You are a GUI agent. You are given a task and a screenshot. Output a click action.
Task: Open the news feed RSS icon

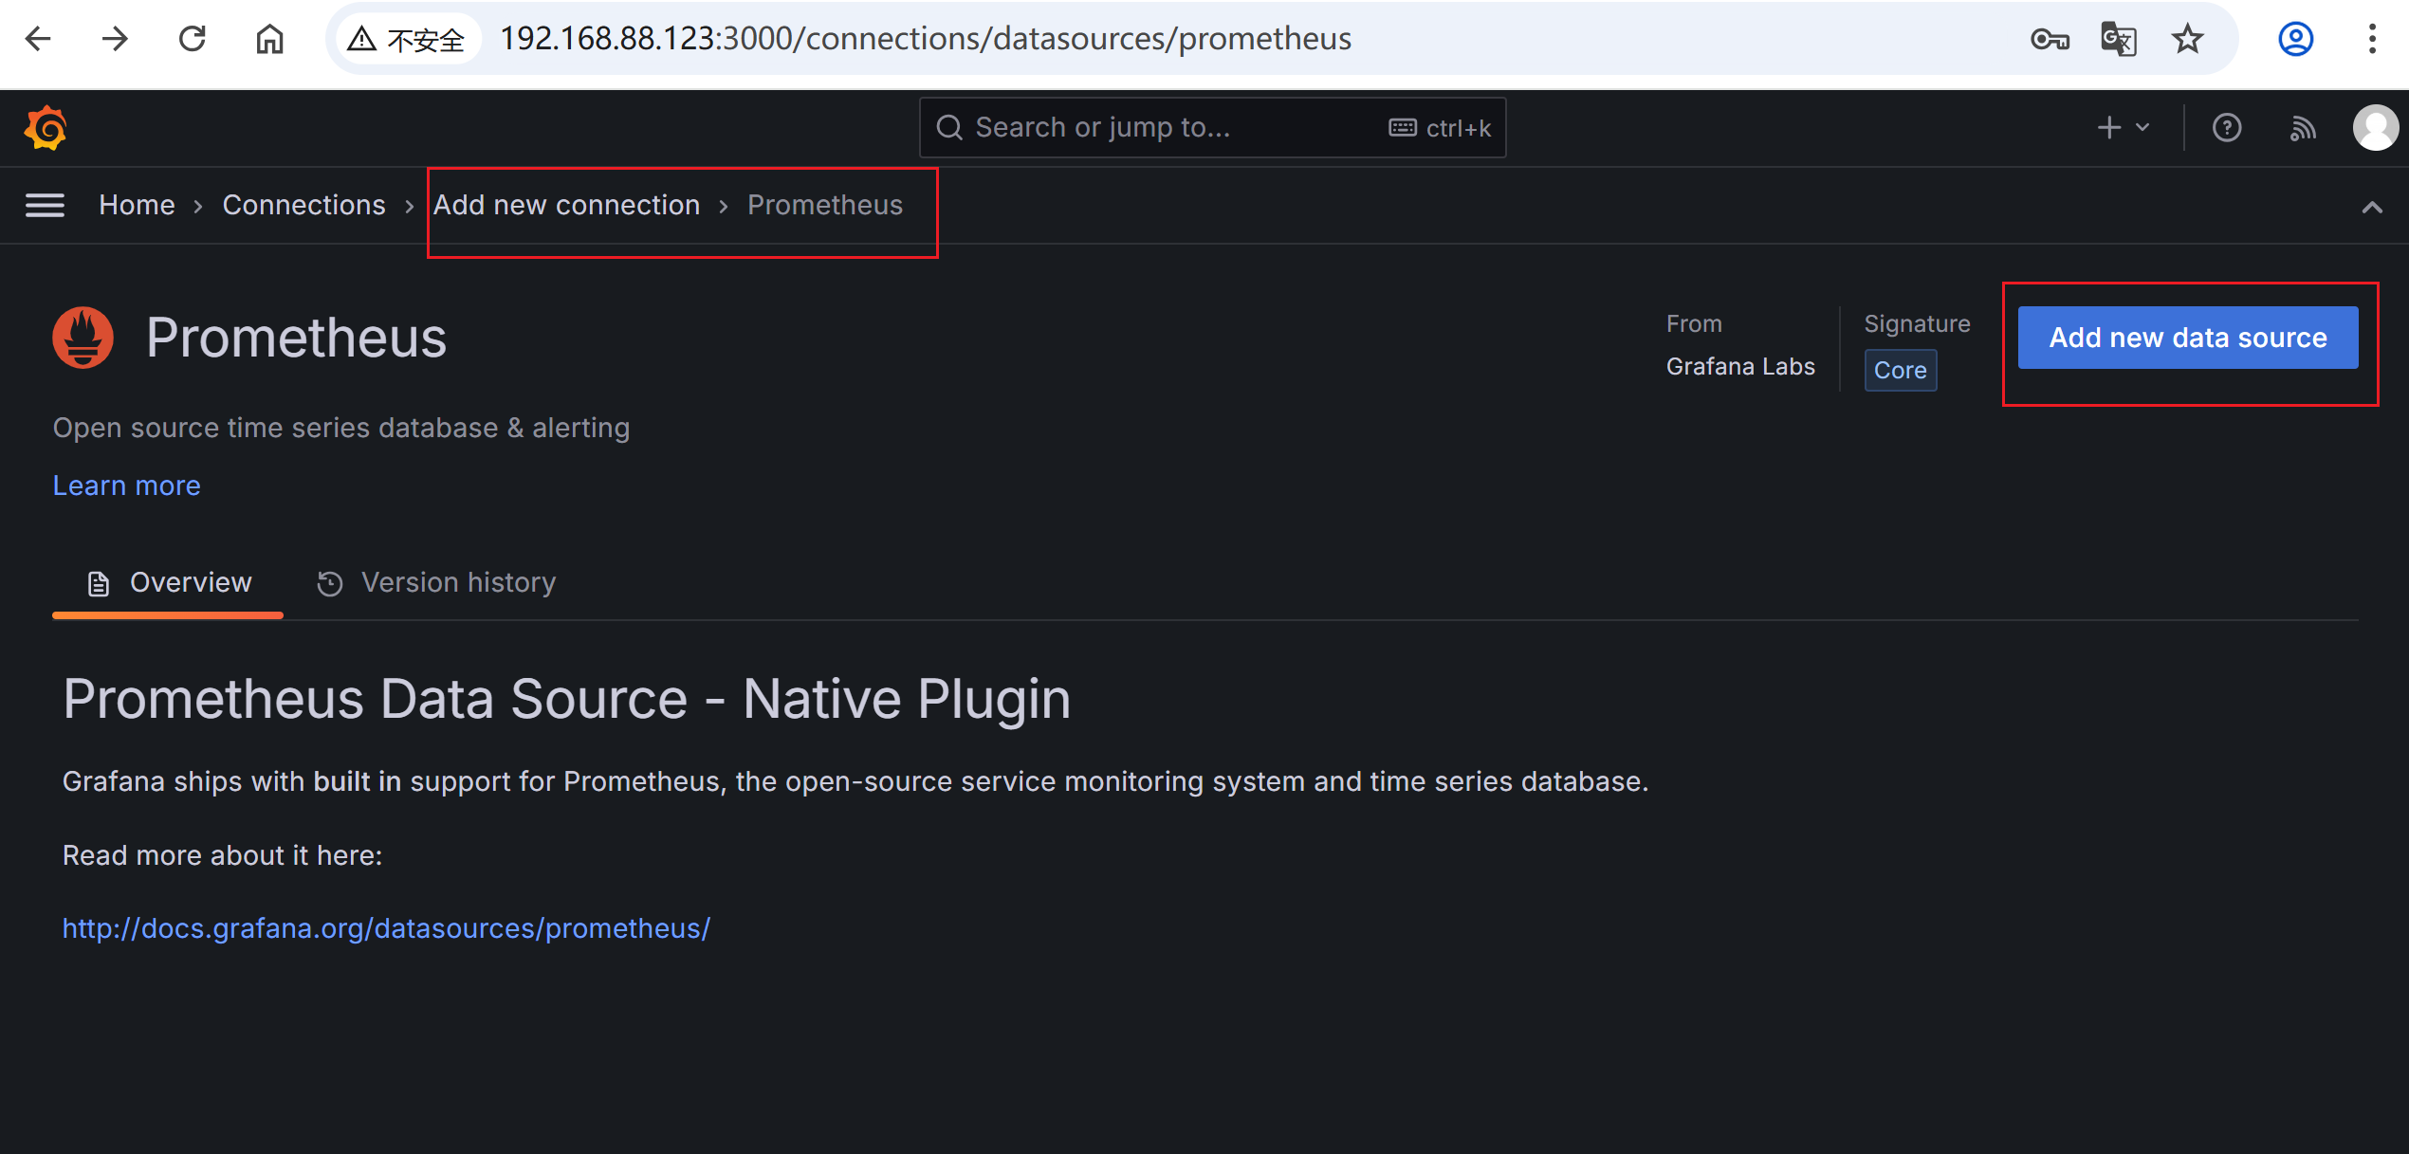tap(2303, 128)
